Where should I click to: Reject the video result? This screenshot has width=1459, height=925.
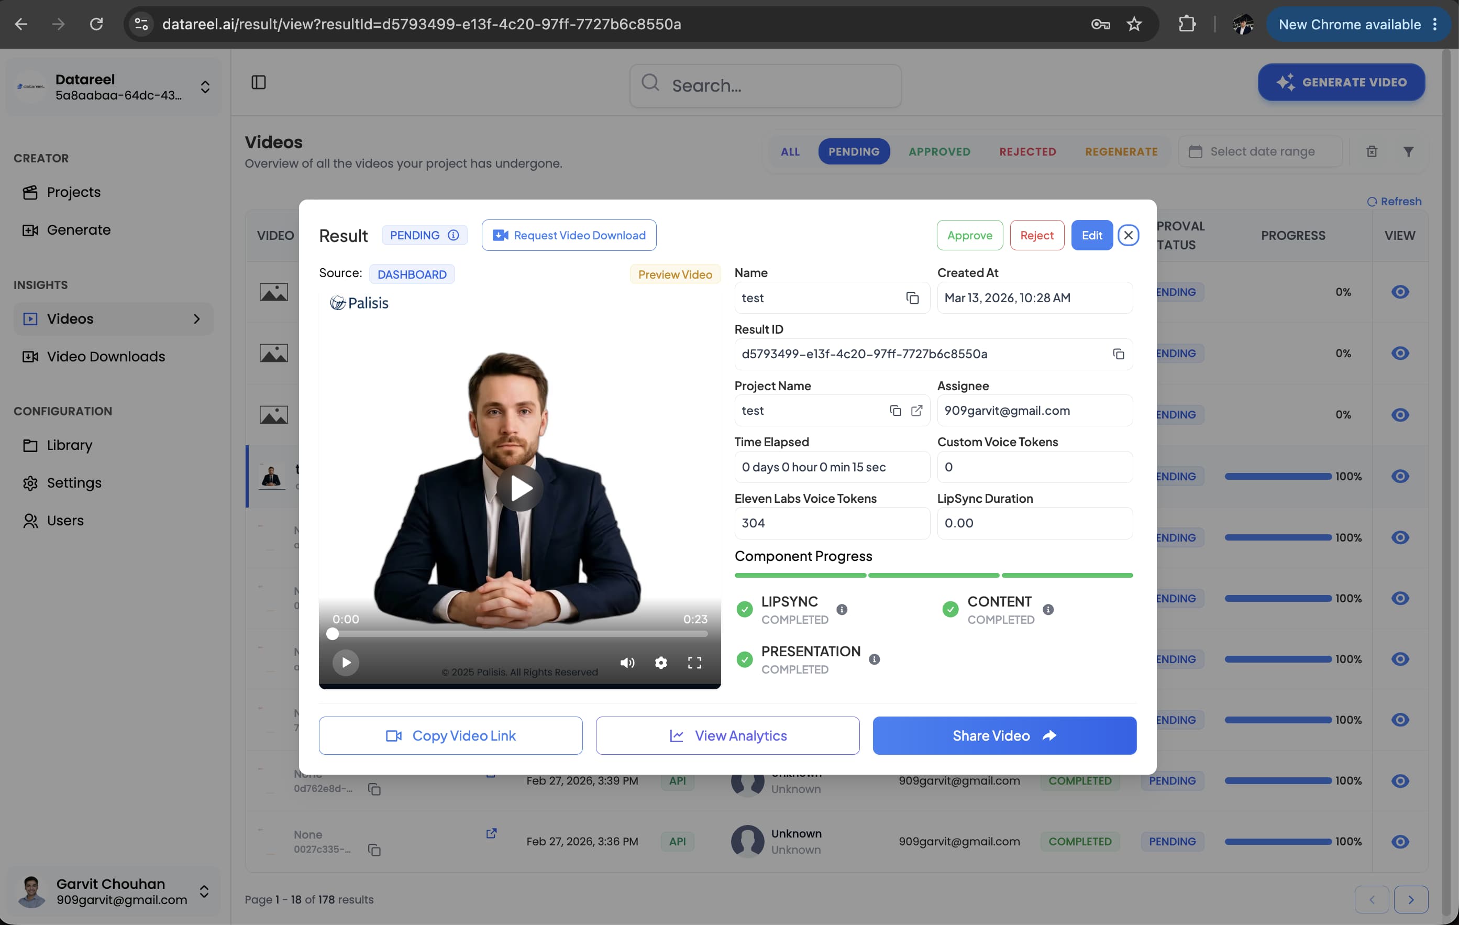click(1037, 235)
